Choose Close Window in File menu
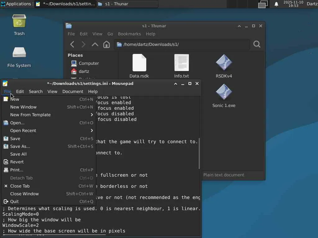The width and height of the screenshot is (318, 238). 48,194
